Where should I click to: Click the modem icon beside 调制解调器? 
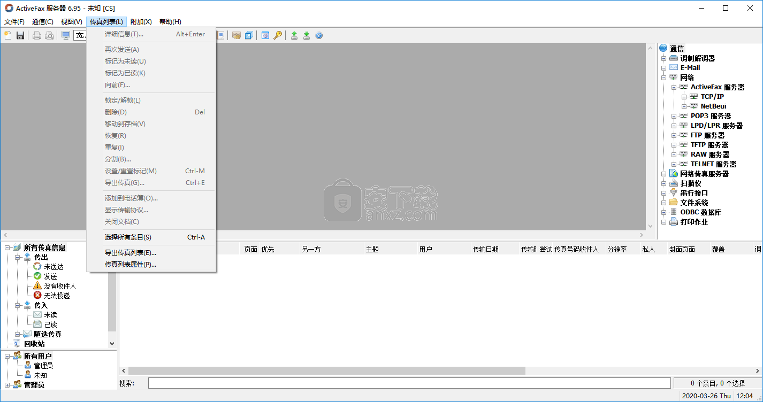pyautogui.click(x=674, y=58)
